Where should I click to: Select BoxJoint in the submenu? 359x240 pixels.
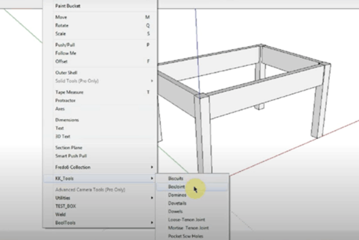pos(177,187)
